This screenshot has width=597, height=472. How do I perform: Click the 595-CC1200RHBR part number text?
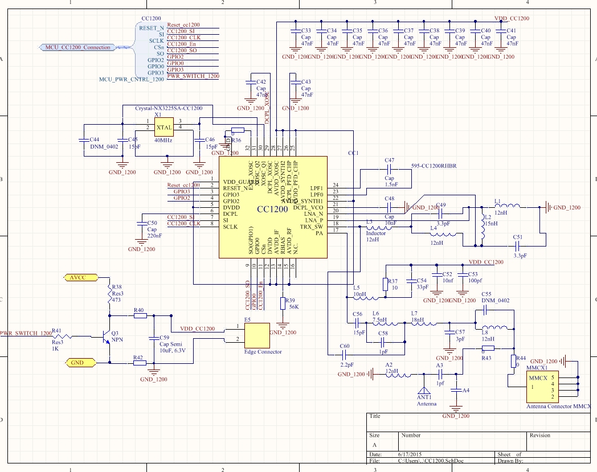pyautogui.click(x=434, y=166)
